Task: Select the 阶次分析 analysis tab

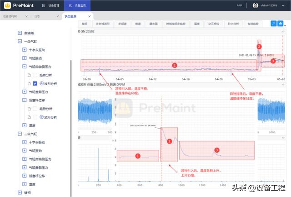Action: pyautogui.click(x=233, y=24)
